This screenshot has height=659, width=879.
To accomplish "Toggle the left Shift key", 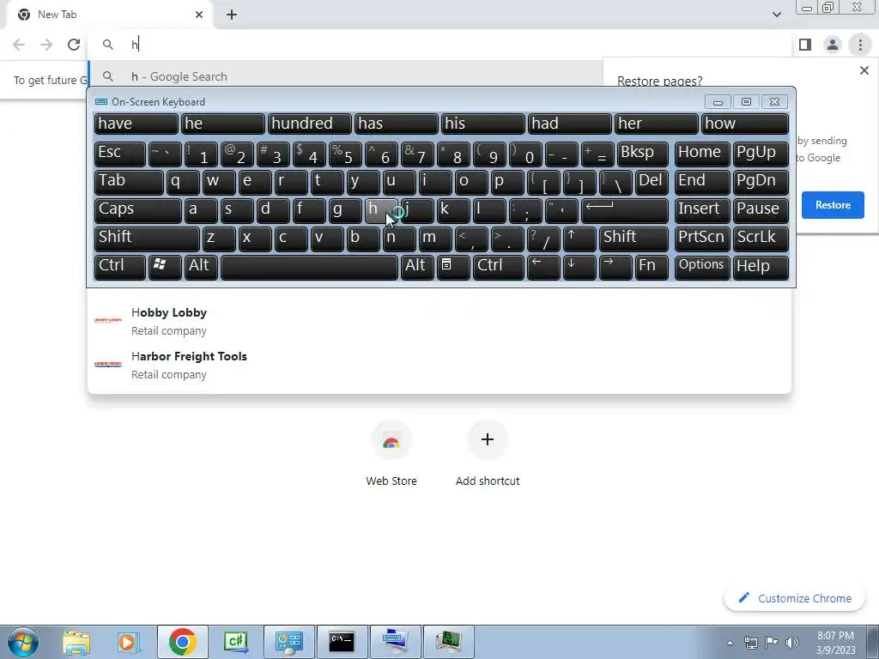I will coord(146,239).
